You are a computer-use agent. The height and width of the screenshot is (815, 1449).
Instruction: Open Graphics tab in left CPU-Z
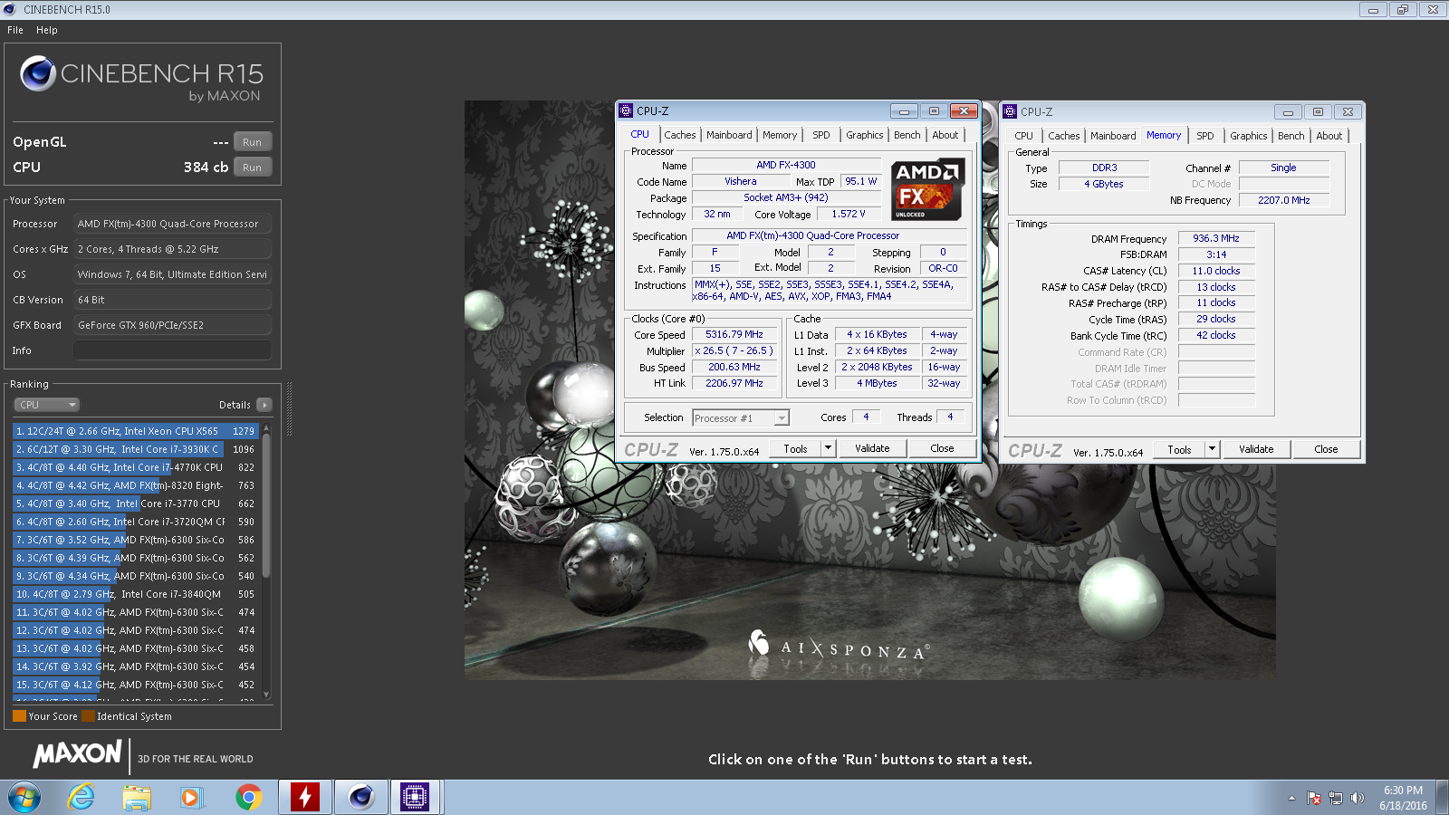click(x=865, y=135)
